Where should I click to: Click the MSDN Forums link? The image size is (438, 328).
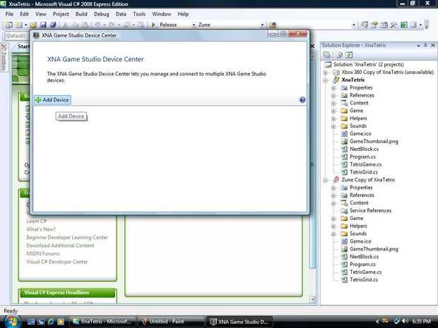point(42,253)
